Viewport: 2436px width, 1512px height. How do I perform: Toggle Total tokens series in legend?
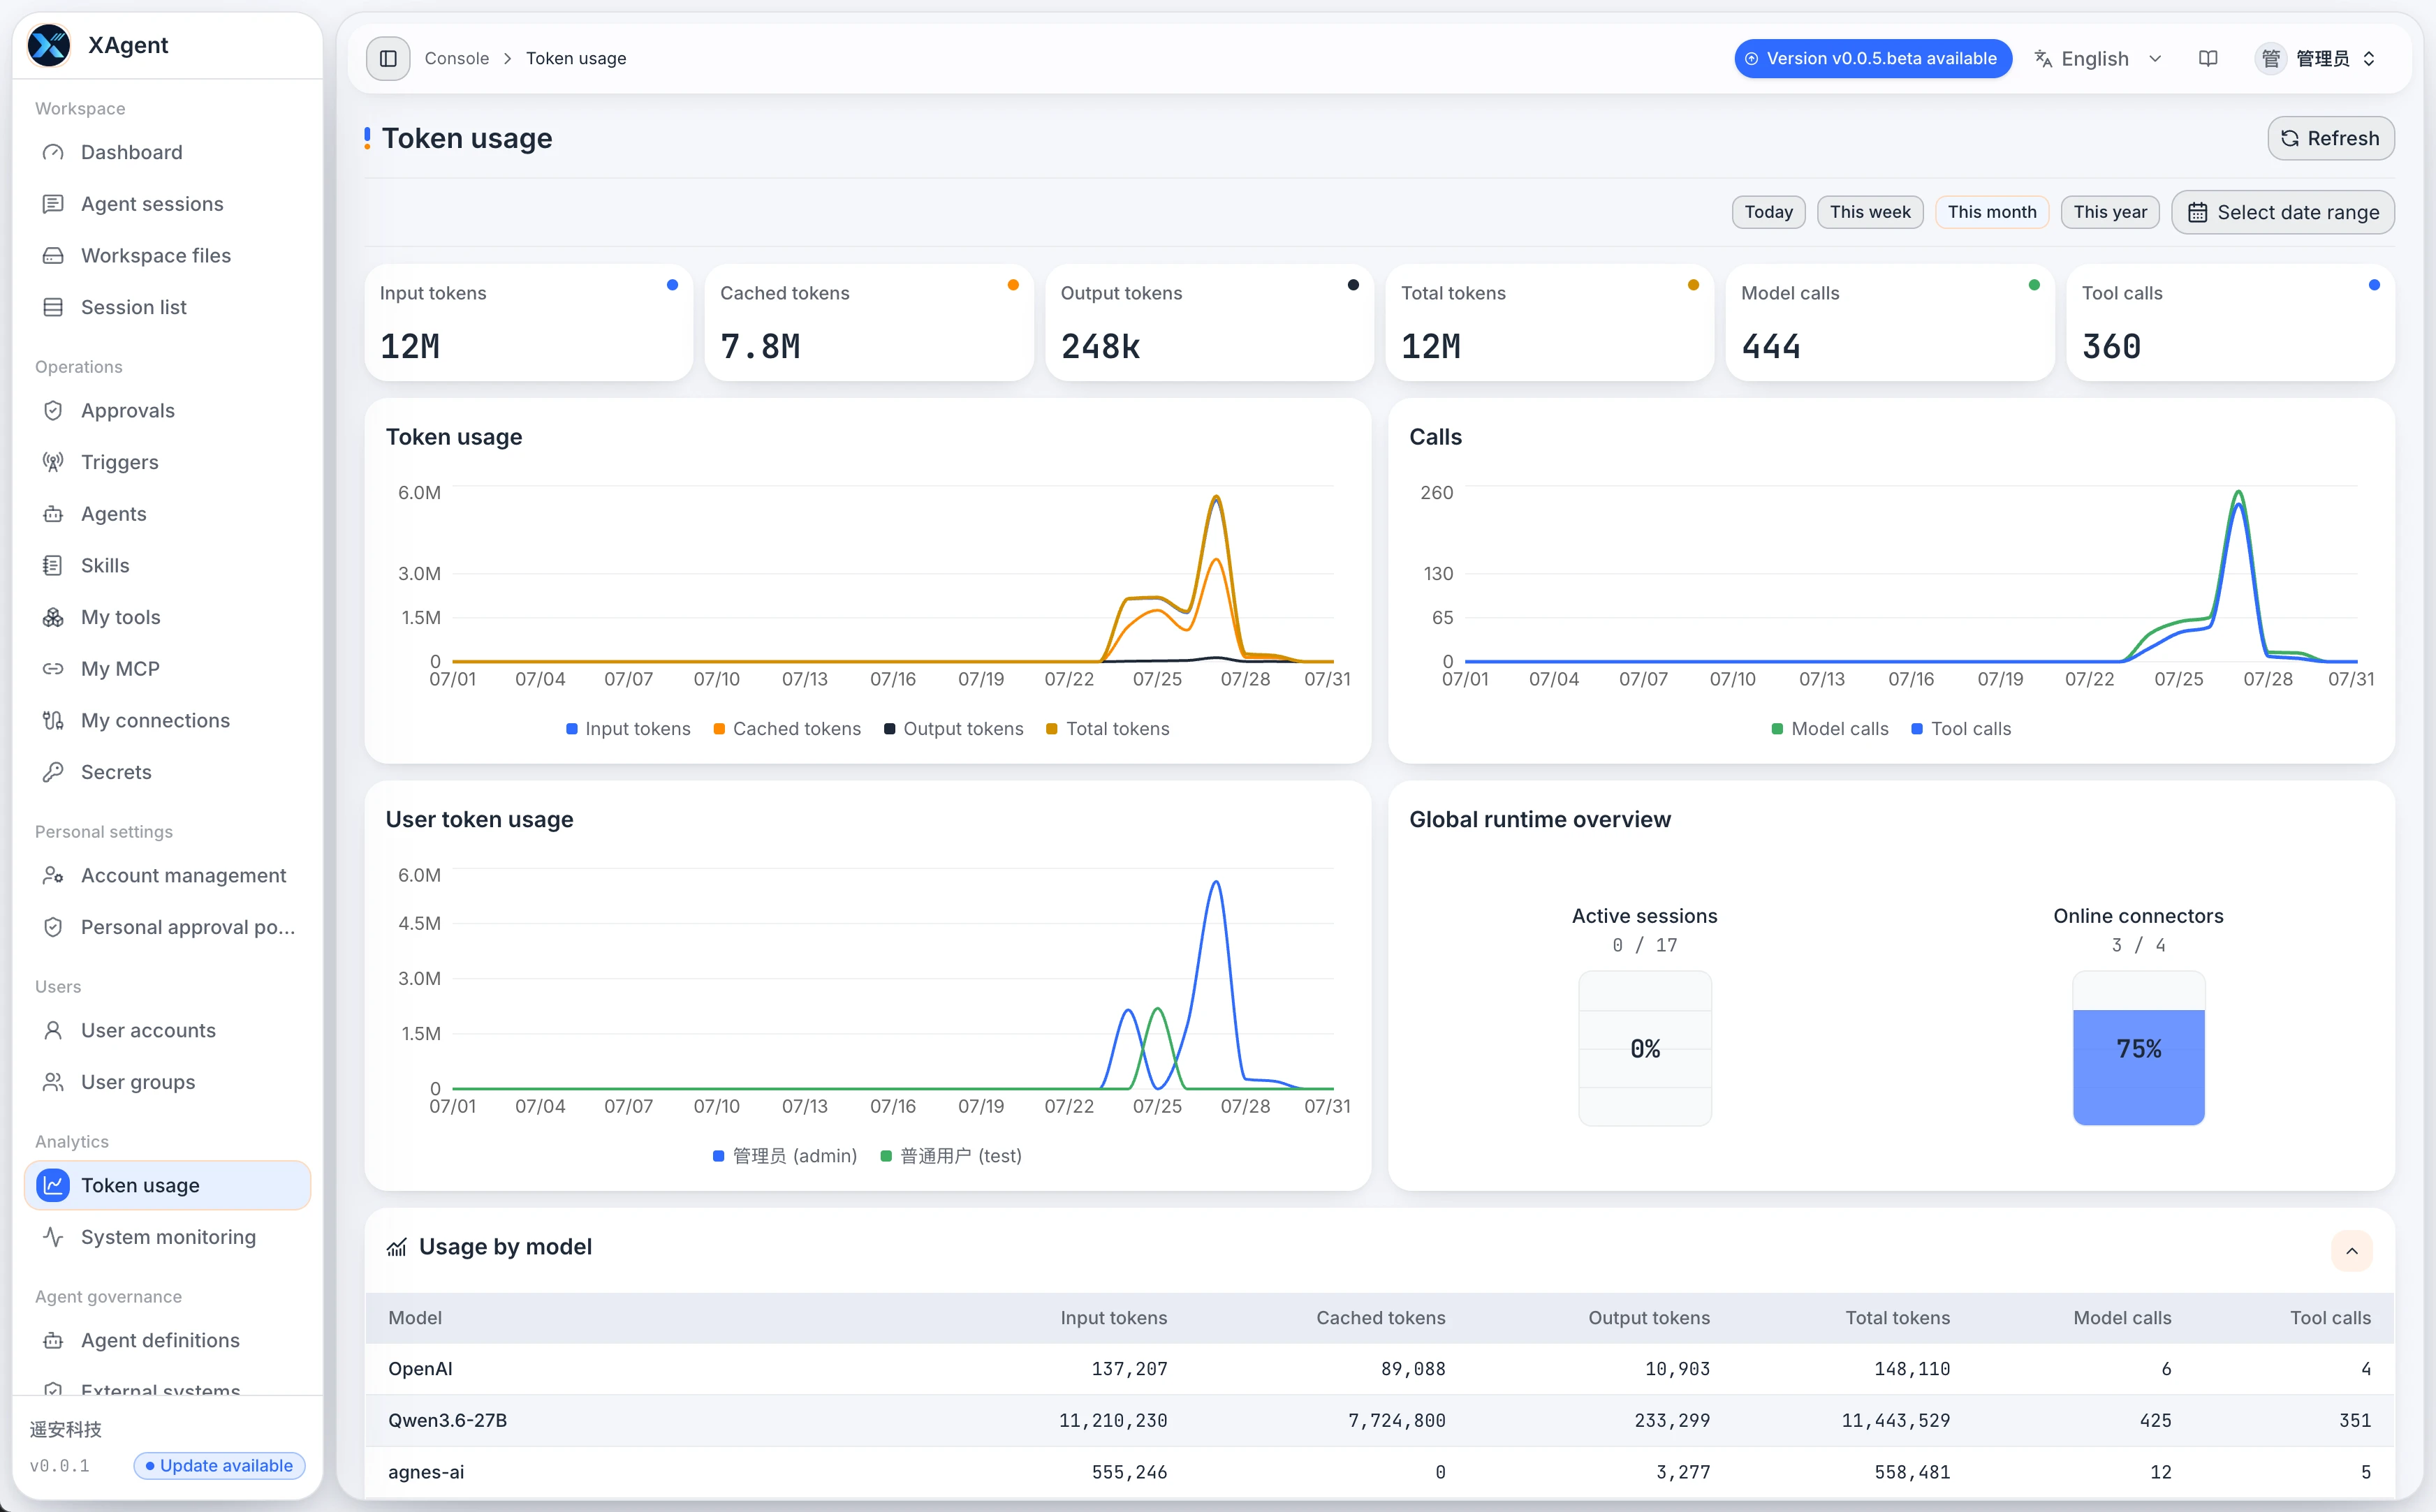1108,729
